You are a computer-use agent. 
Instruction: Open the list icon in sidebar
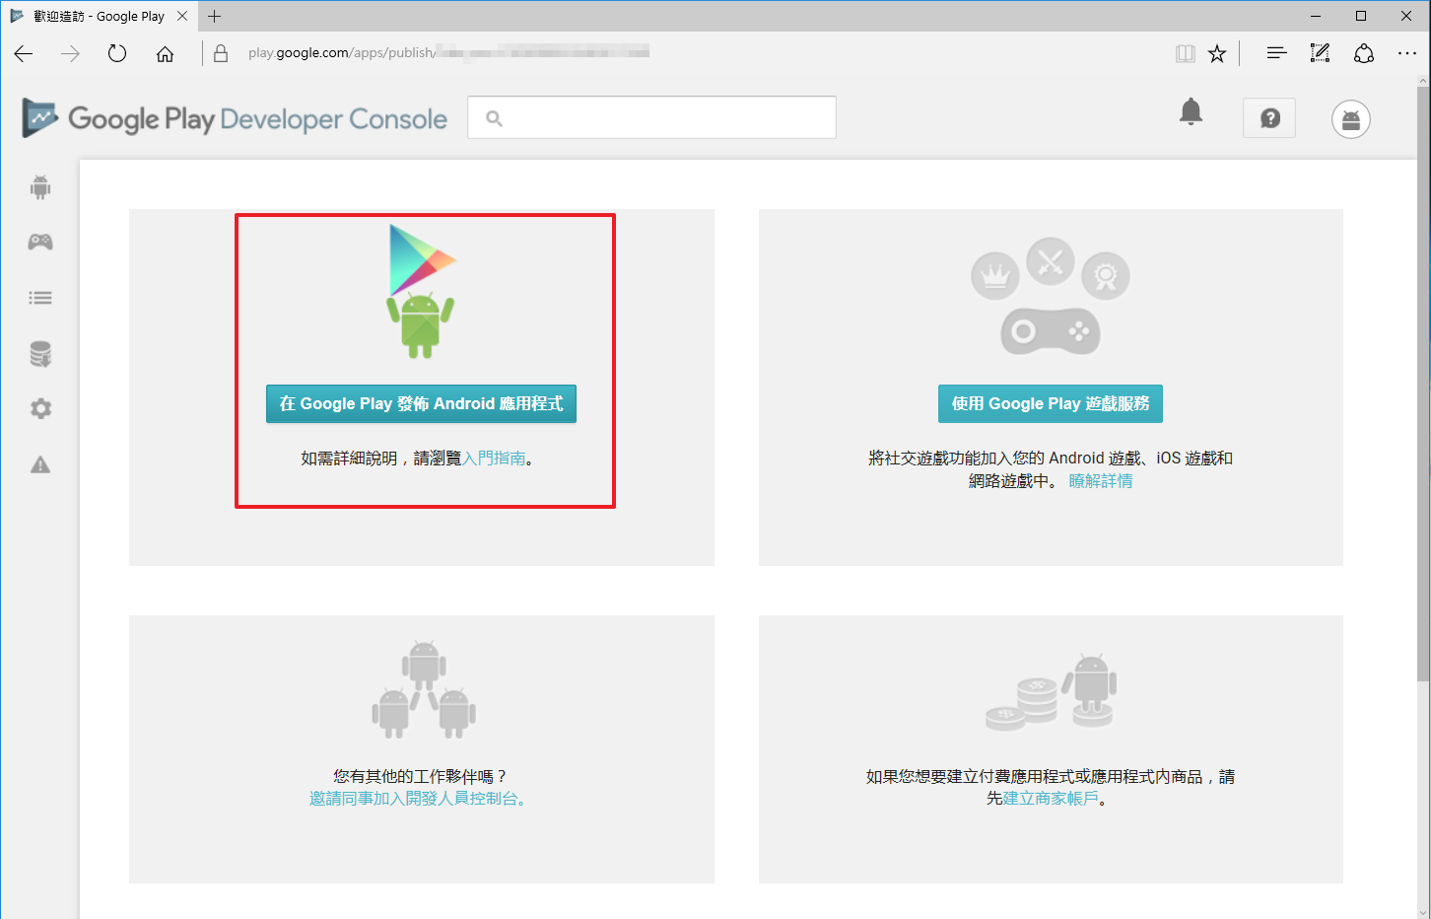click(x=40, y=298)
